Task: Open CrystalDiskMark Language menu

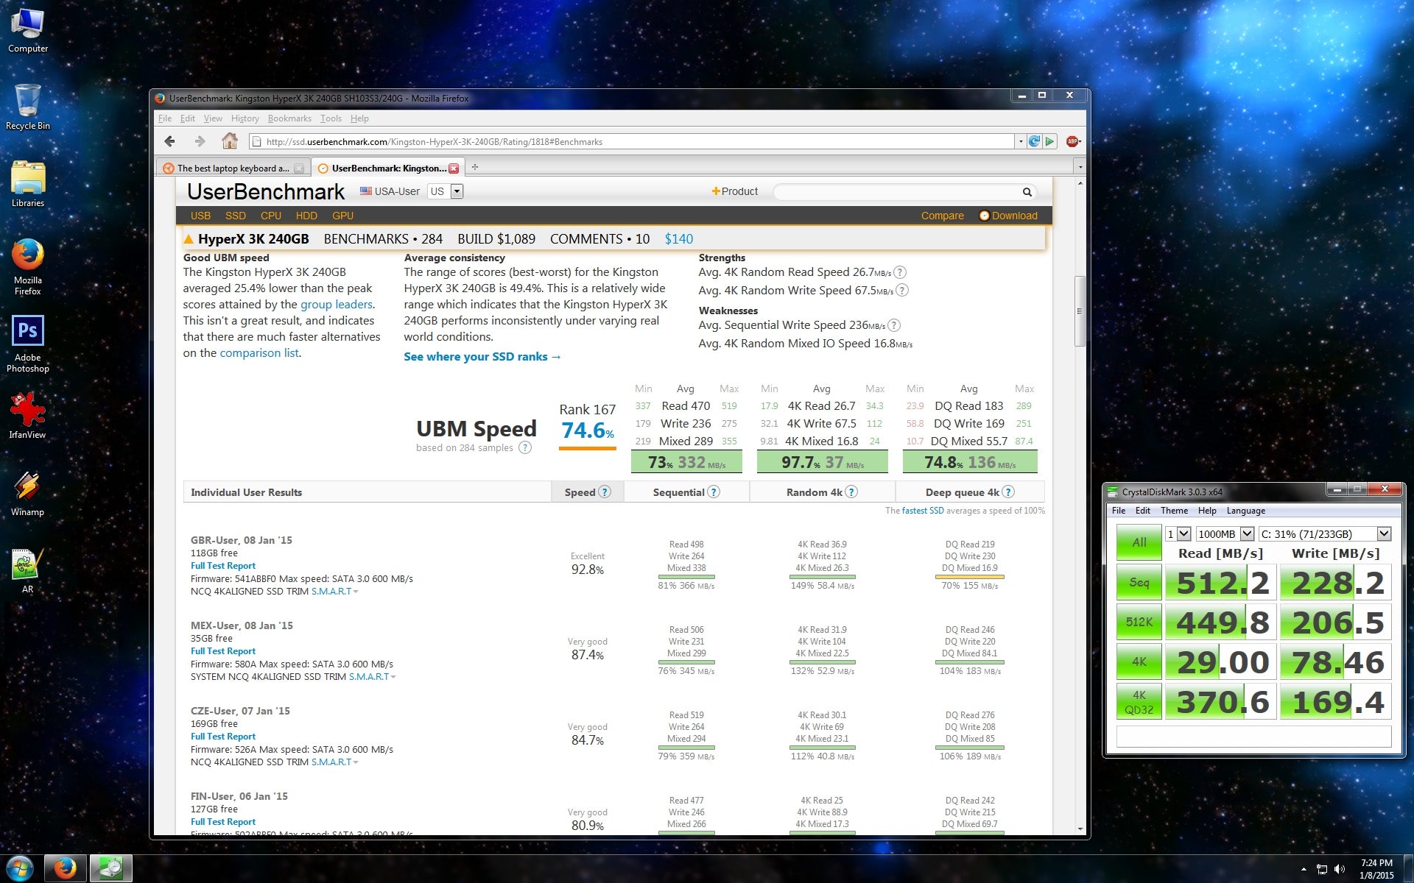Action: tap(1245, 511)
